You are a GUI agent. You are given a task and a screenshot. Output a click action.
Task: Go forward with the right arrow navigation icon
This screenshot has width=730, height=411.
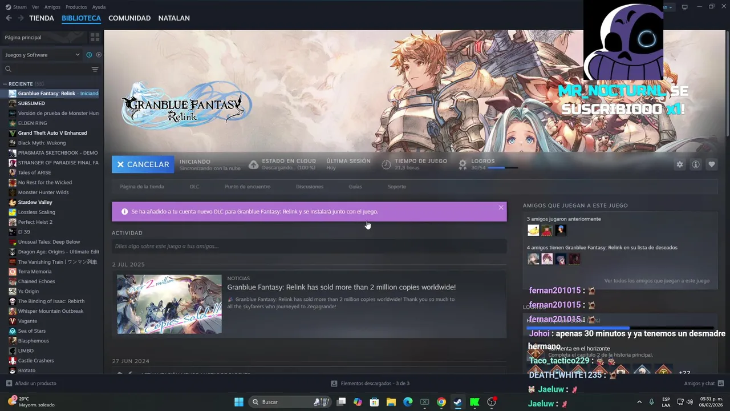coord(21,18)
